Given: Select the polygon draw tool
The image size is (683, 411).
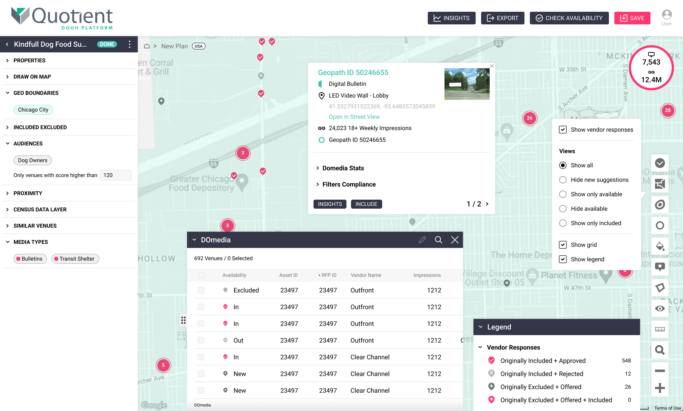Looking at the screenshot, I should point(660,288).
